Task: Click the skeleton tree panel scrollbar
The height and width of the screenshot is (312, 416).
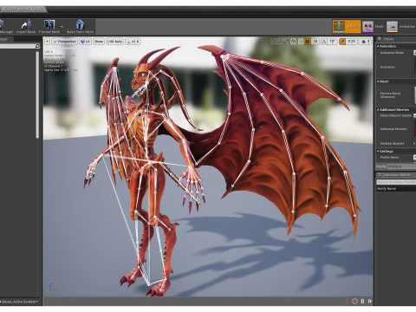Action: click(x=37, y=94)
